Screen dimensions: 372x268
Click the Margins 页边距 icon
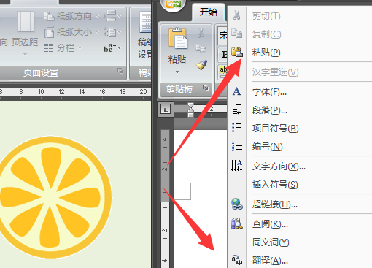[x=25, y=22]
